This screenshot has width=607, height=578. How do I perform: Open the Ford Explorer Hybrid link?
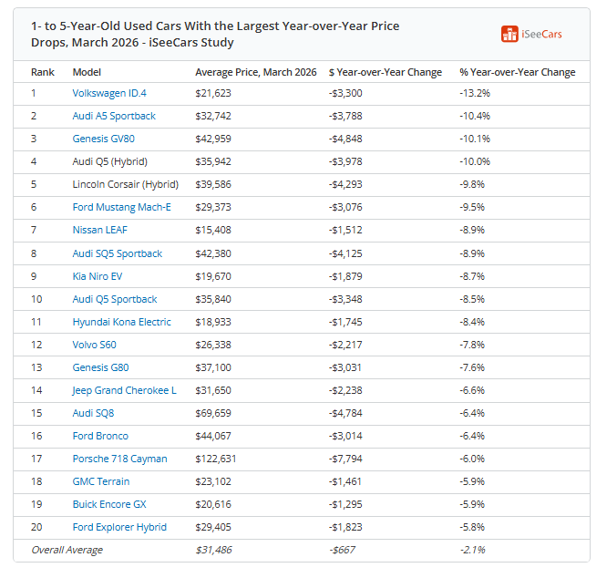119,528
